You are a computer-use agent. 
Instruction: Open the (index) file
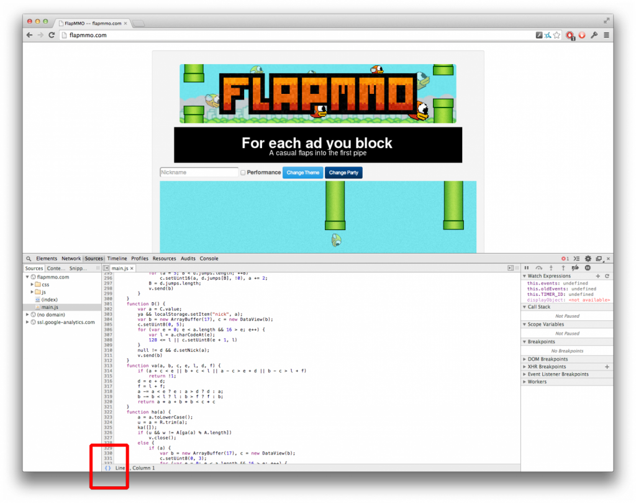click(x=49, y=300)
